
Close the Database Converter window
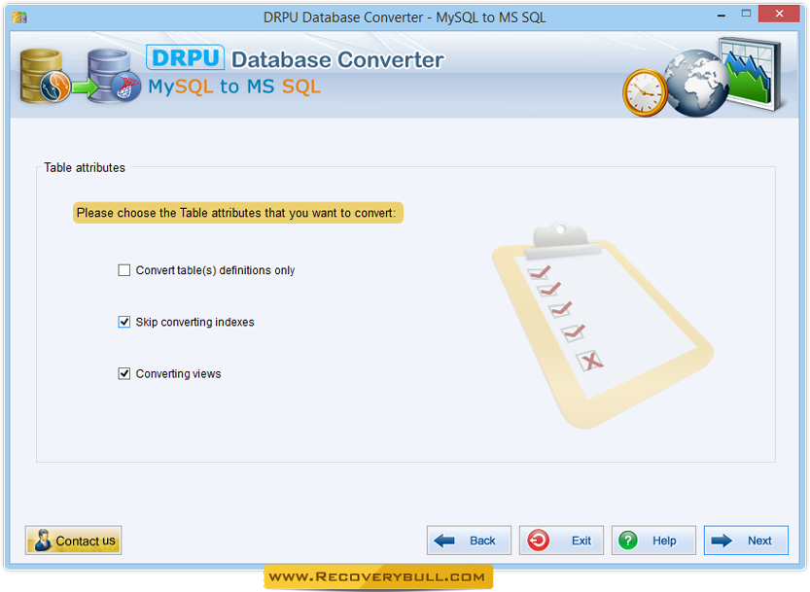[779, 14]
